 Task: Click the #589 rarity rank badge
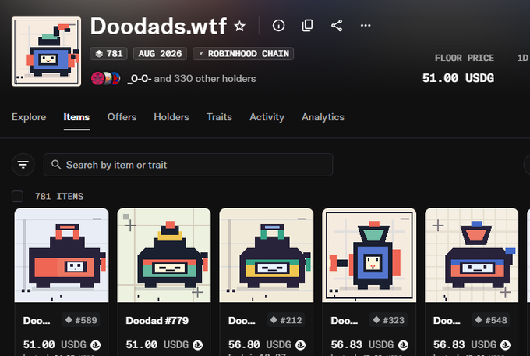click(81, 320)
